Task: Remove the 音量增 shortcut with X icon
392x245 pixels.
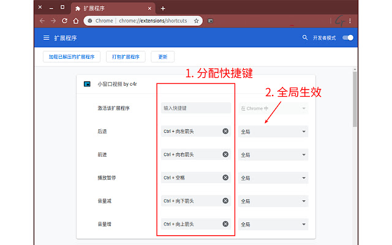Action: [x=225, y=224]
